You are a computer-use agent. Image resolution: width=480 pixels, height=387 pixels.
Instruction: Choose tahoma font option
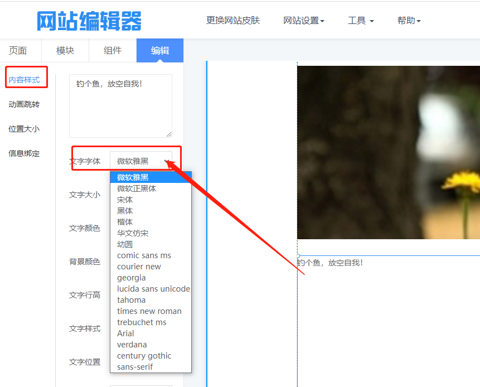(151, 300)
